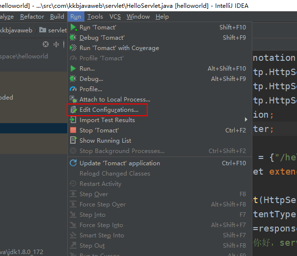Choose Run... from the Run menu
The width and height of the screenshot is (297, 256).
coord(160,69)
